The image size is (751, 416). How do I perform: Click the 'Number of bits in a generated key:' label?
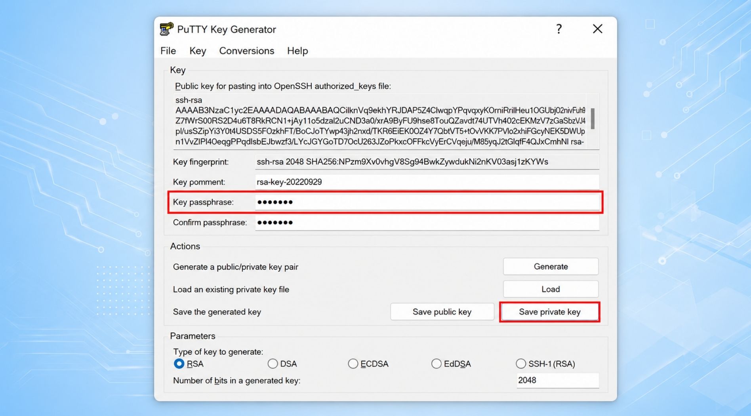pyautogui.click(x=237, y=381)
